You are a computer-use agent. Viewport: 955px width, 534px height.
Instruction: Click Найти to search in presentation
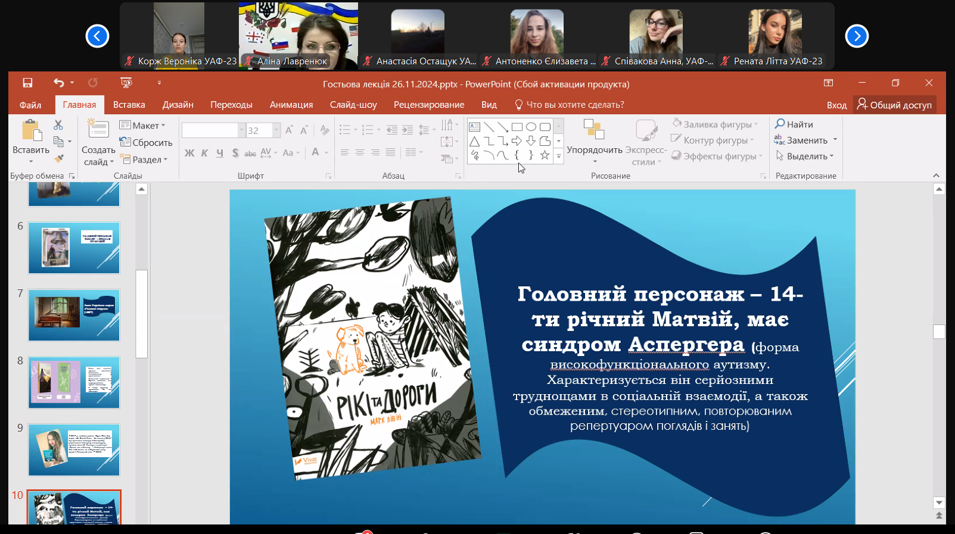pyautogui.click(x=794, y=124)
